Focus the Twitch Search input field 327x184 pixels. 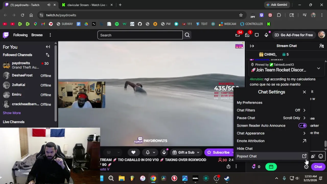point(140,35)
